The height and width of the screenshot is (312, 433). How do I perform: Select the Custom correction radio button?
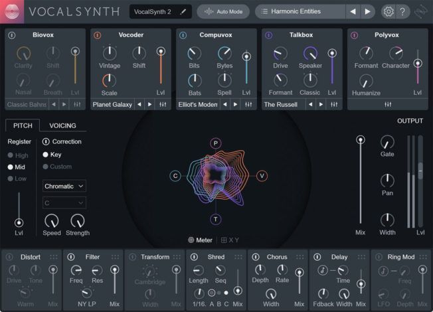click(x=46, y=167)
